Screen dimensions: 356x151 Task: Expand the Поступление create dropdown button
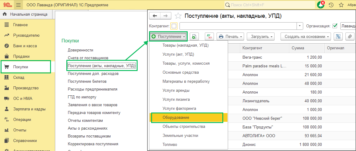168,36
